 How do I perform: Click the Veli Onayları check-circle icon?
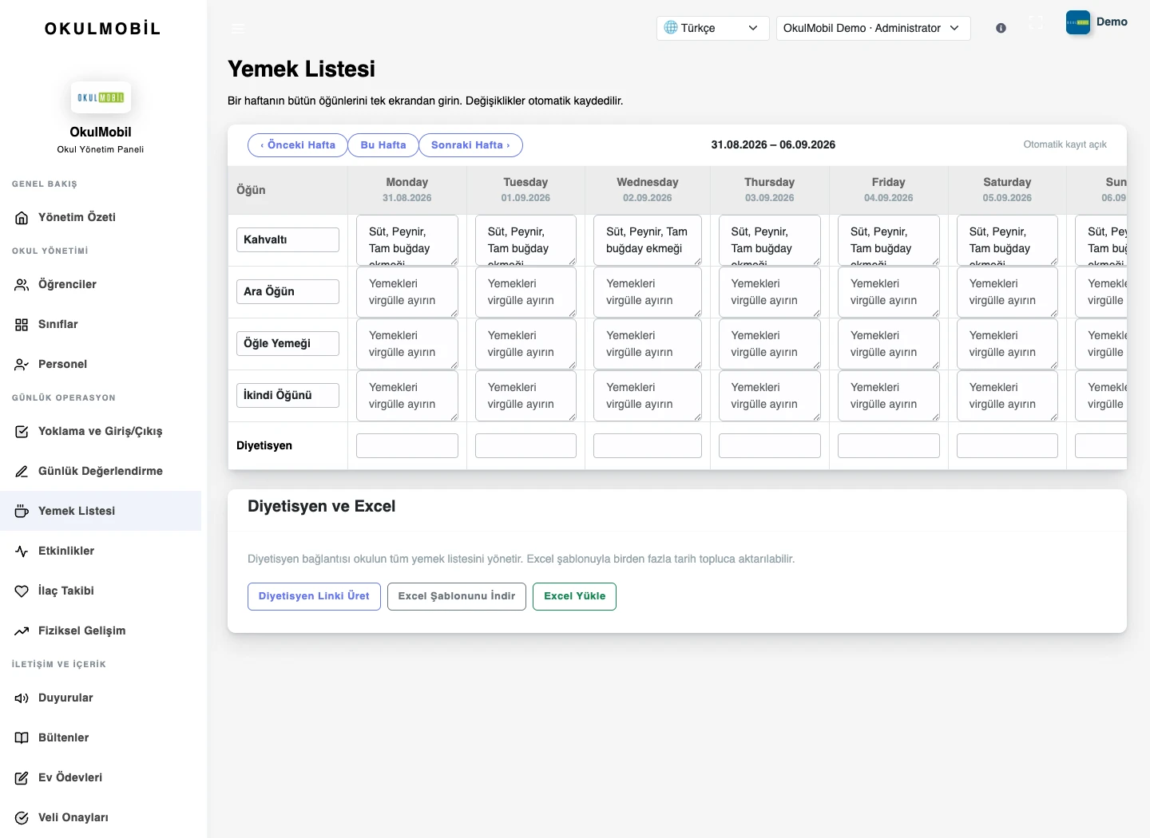22,817
